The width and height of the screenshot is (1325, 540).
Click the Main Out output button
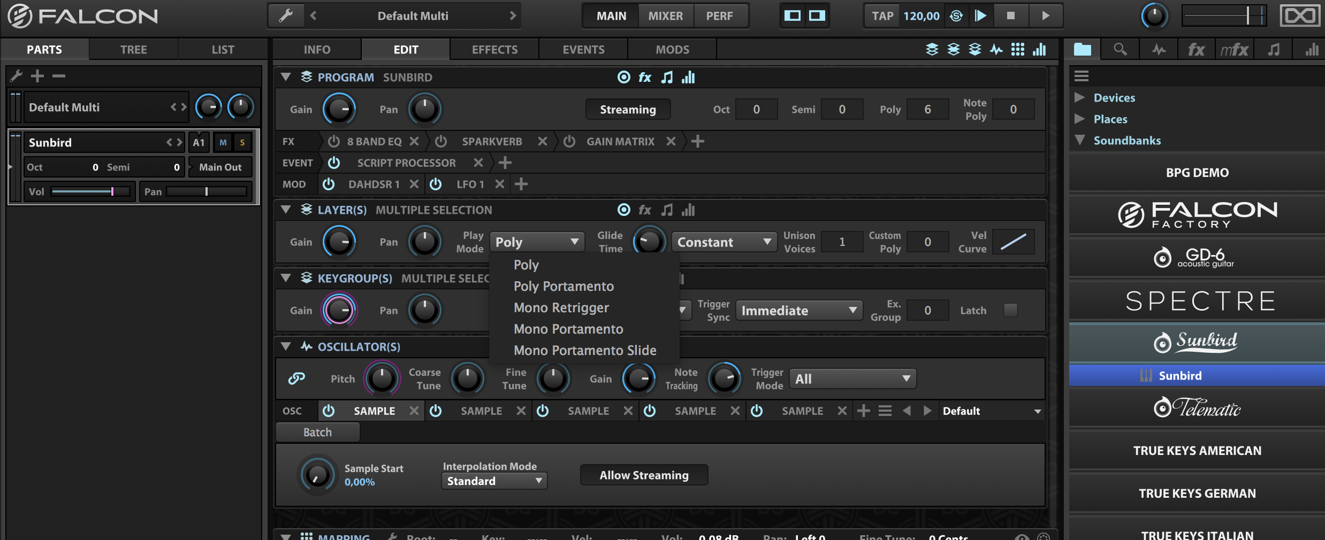click(x=220, y=167)
